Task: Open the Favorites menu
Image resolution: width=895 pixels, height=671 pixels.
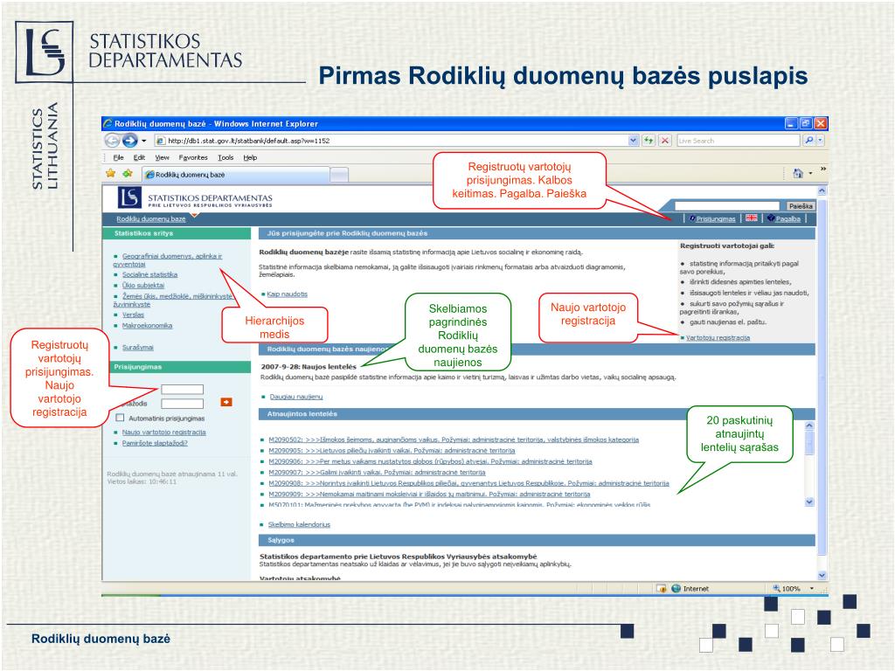Action: pyautogui.click(x=193, y=157)
